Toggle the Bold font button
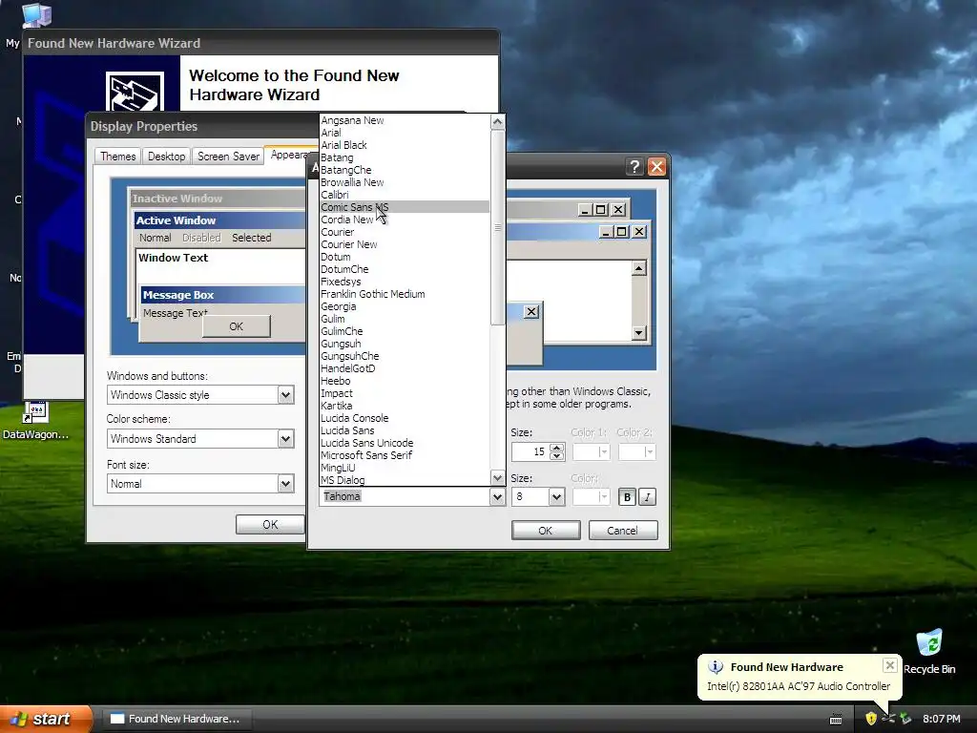The image size is (977, 733). pyautogui.click(x=627, y=496)
